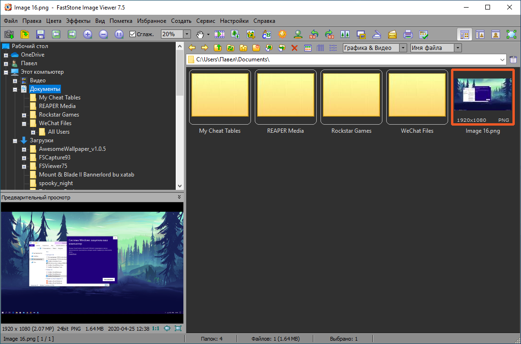
Task: Switch to full screen mode
Action: click(511, 34)
